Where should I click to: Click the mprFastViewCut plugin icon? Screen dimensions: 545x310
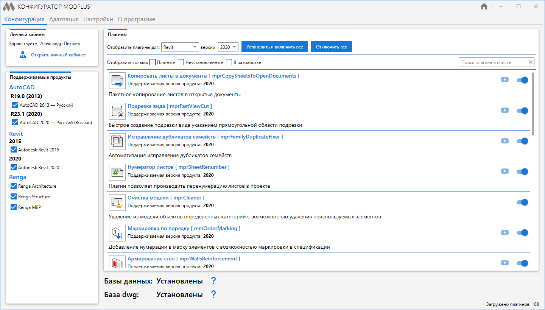click(x=117, y=111)
